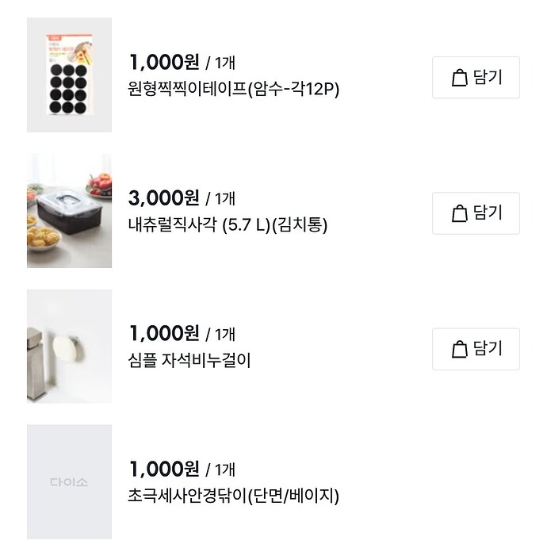Go to 심플 자석비누걸이 product name
This screenshot has width=547, height=548.
point(189,361)
